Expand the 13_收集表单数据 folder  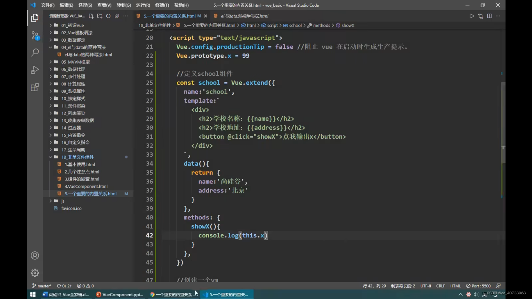pos(78,120)
